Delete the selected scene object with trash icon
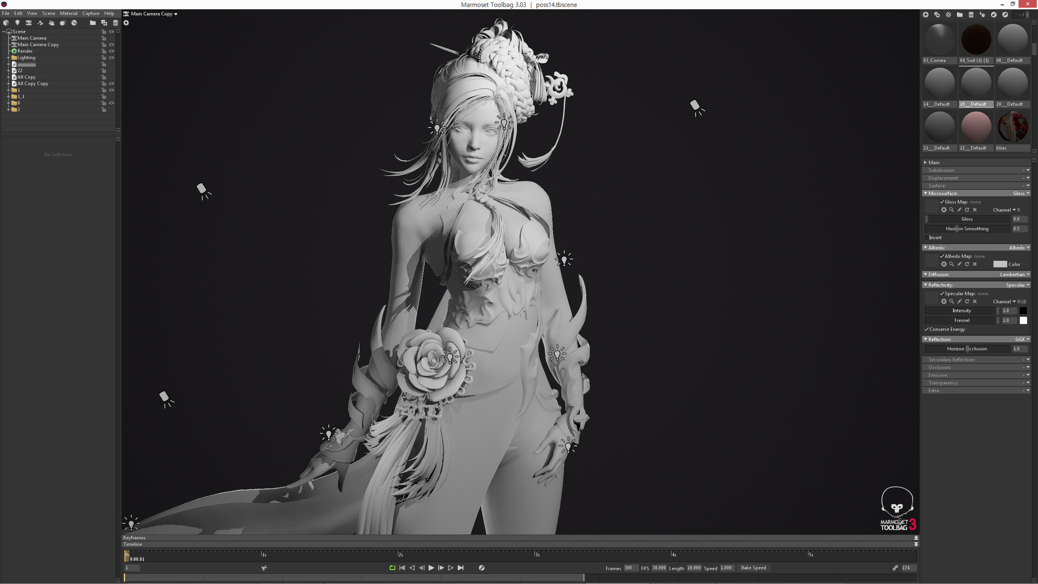Viewport: 1038px width, 584px height. point(115,23)
